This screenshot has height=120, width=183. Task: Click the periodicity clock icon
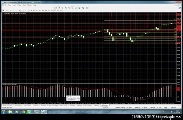coord(83,8)
